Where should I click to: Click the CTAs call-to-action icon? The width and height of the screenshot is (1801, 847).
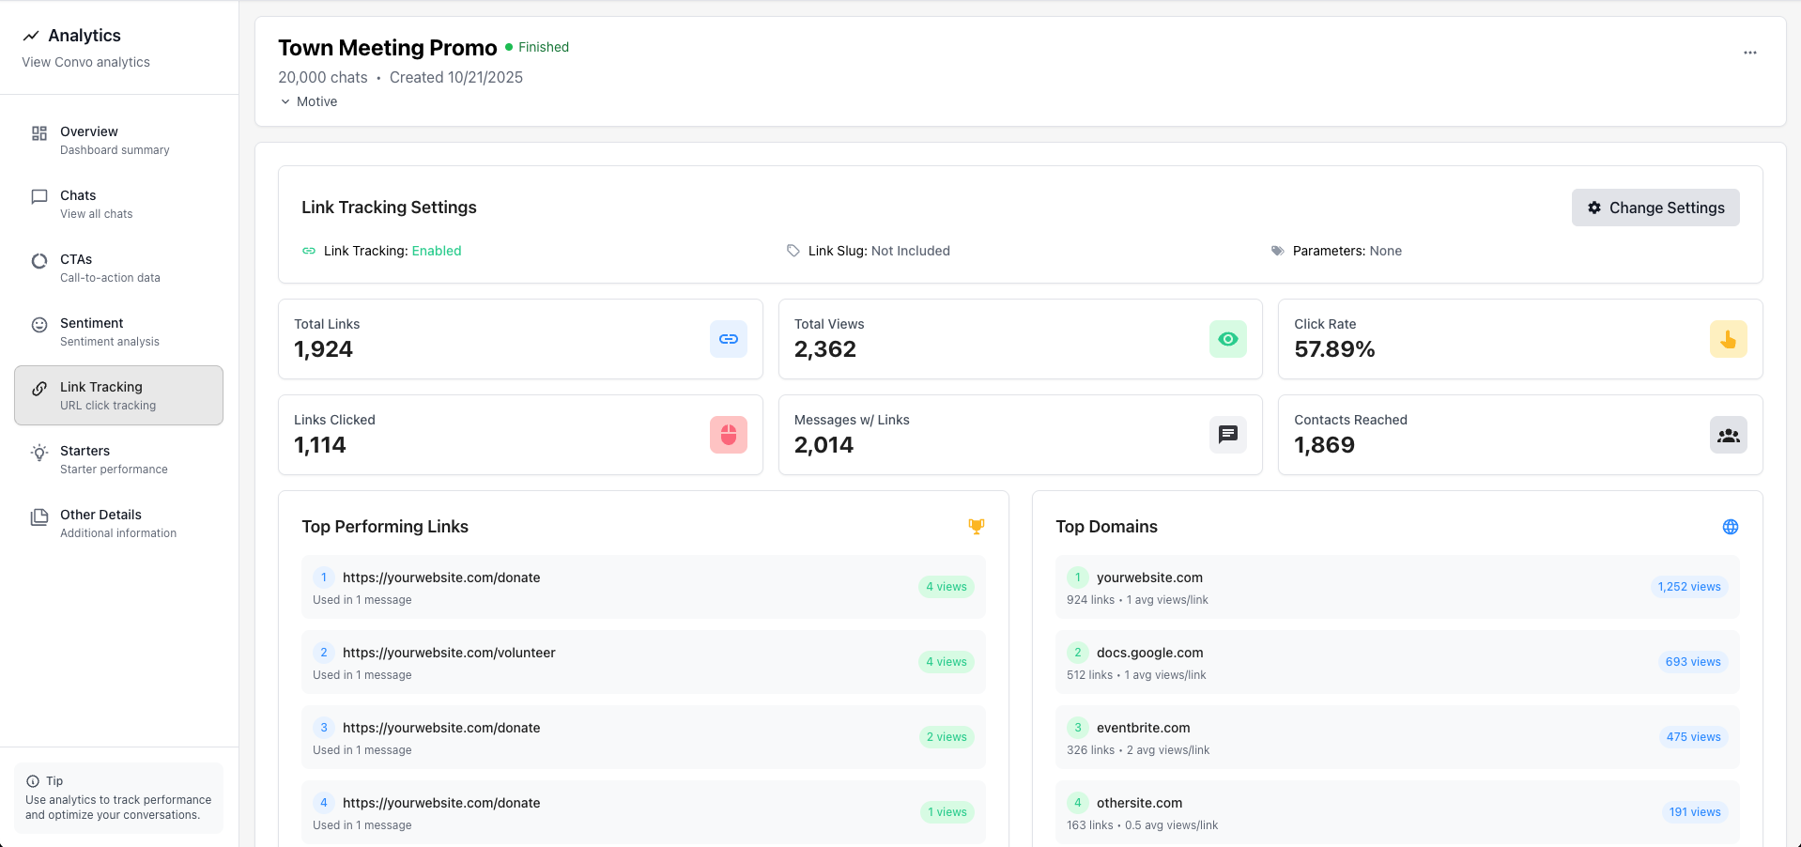[x=38, y=260]
